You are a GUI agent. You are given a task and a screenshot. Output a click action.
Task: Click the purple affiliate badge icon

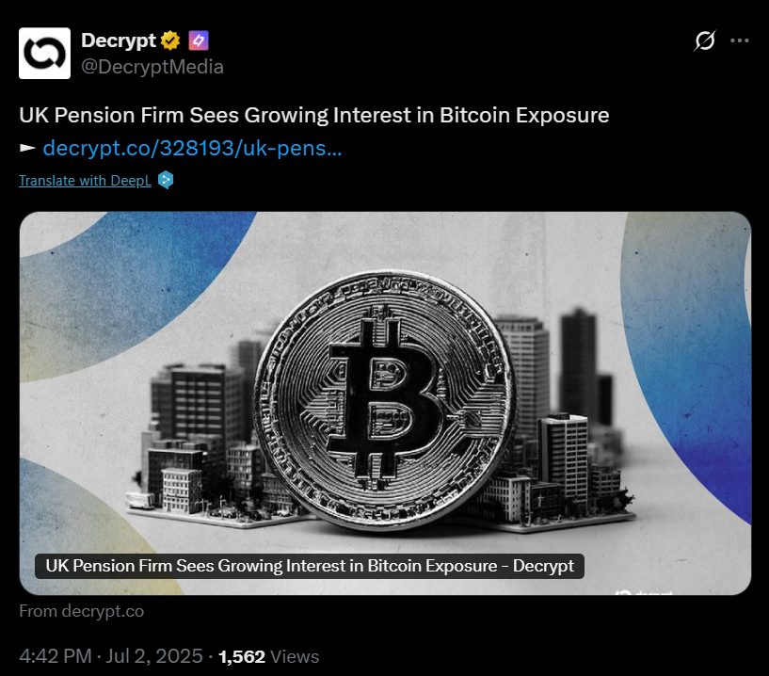point(198,40)
